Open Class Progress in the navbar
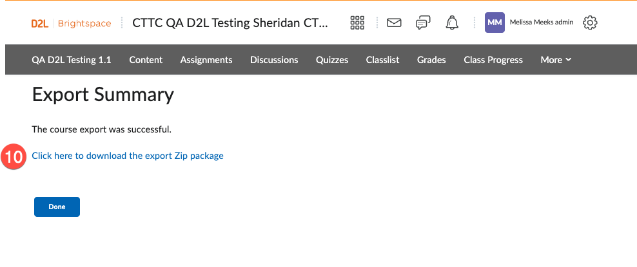 point(493,60)
